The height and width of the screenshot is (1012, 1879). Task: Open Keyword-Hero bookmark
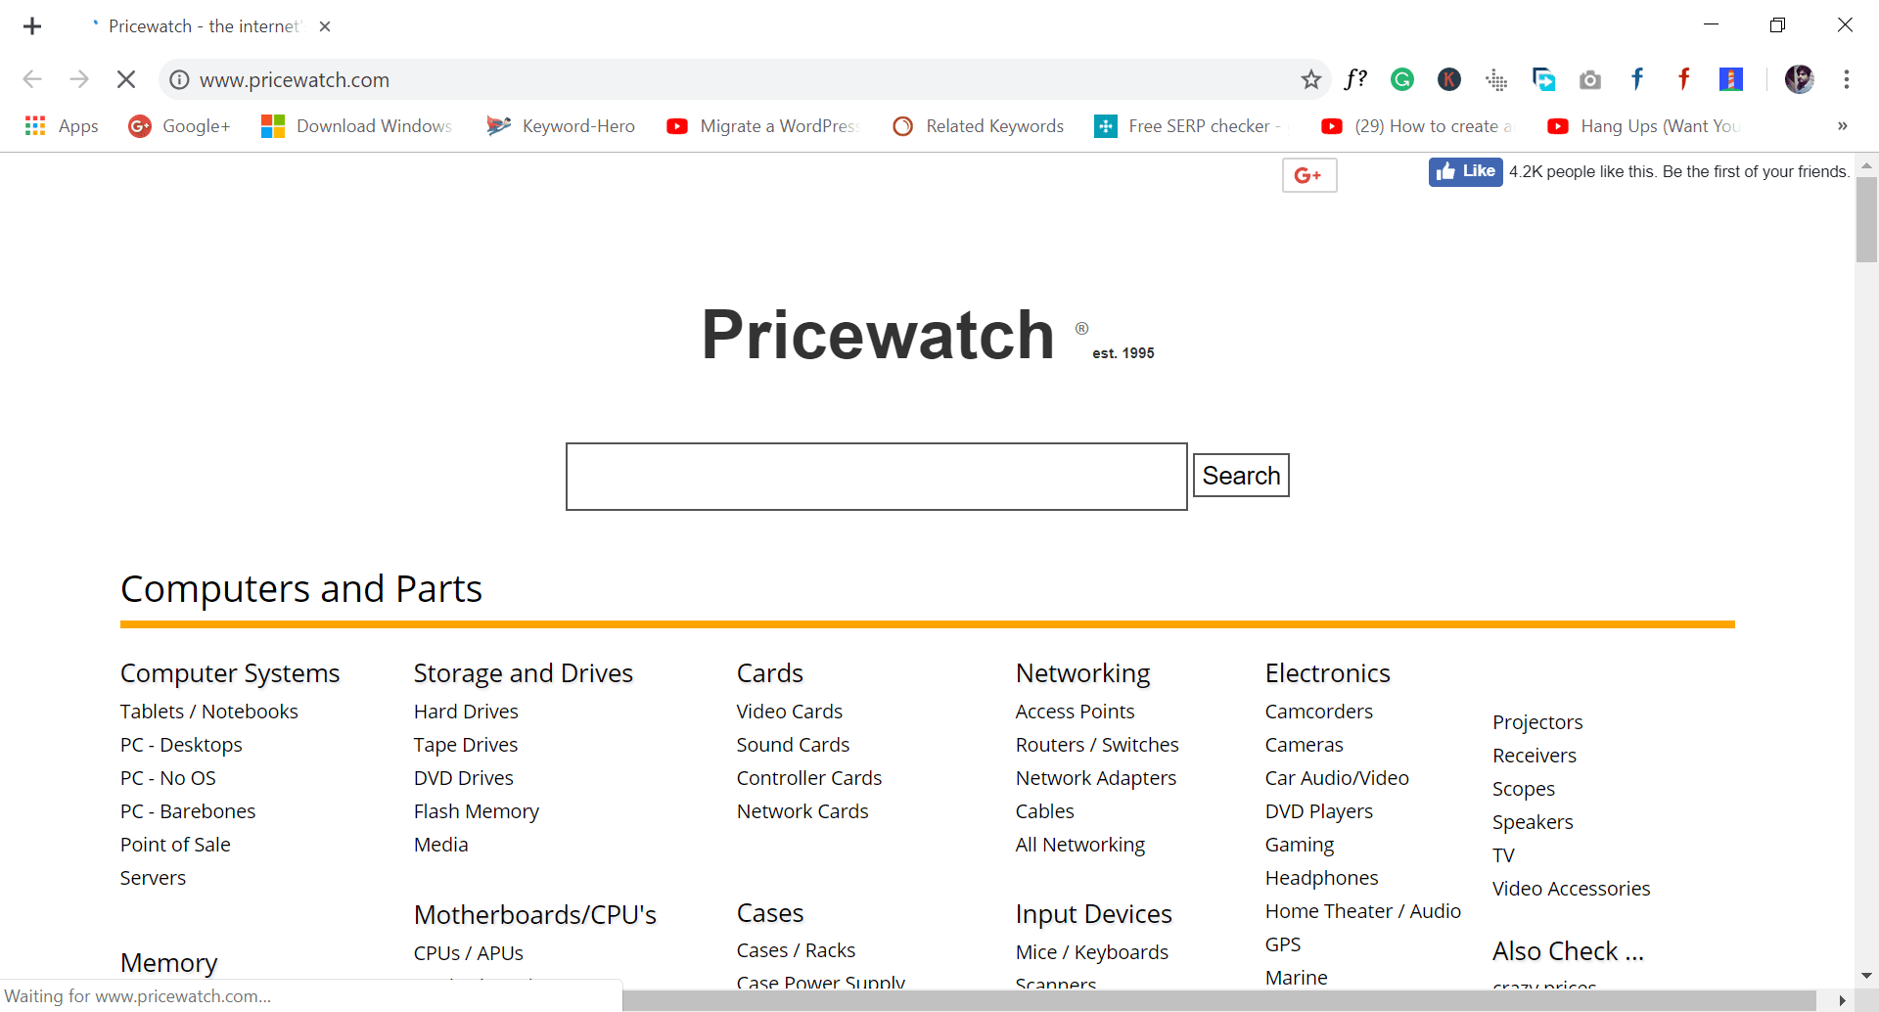pyautogui.click(x=561, y=126)
